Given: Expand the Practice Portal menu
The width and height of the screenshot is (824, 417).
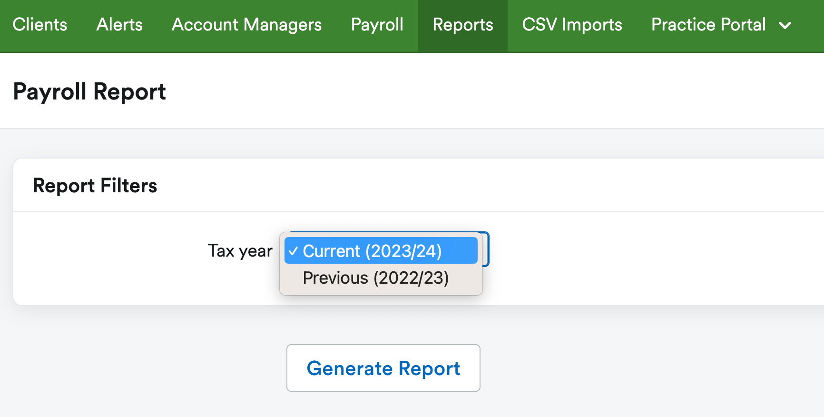Looking at the screenshot, I should pos(721,25).
